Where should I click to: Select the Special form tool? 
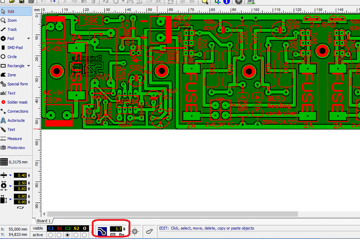[16, 84]
